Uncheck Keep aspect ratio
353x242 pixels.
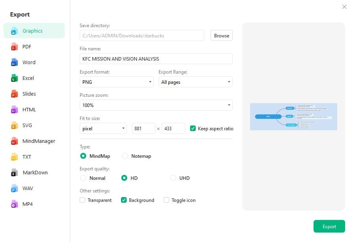[x=193, y=128]
